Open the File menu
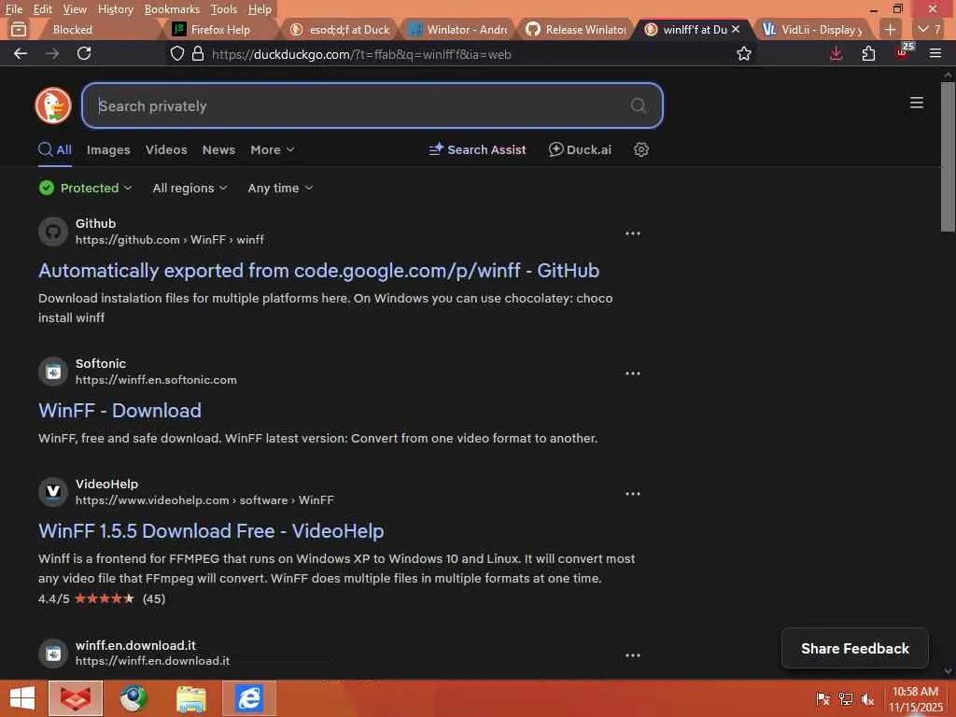This screenshot has height=717, width=956. tap(13, 9)
